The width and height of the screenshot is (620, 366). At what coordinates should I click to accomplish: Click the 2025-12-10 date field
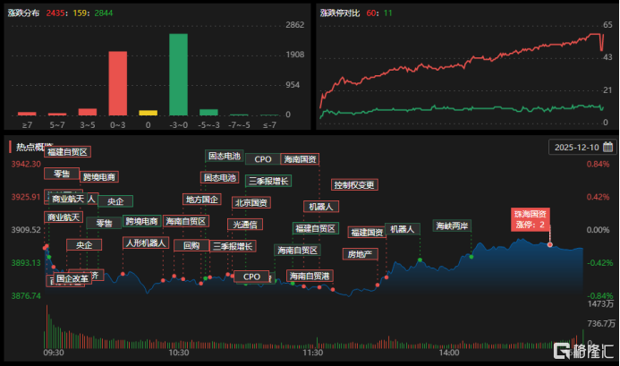[x=576, y=147]
